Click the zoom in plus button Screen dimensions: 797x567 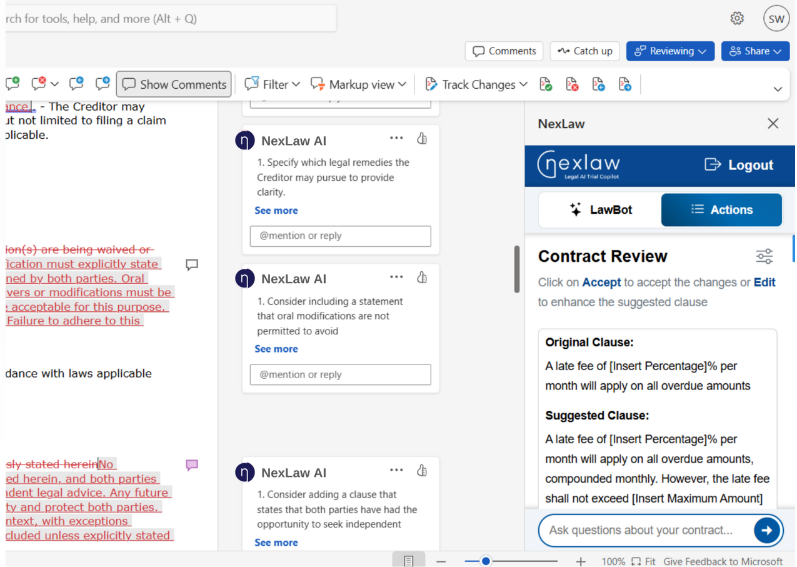point(581,561)
